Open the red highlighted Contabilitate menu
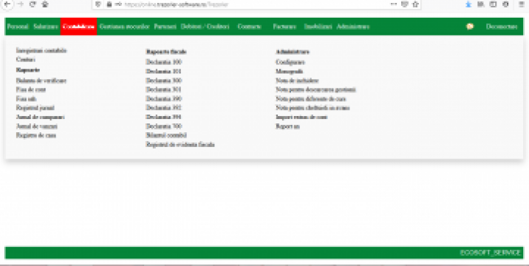The width and height of the screenshot is (529, 266). click(78, 27)
